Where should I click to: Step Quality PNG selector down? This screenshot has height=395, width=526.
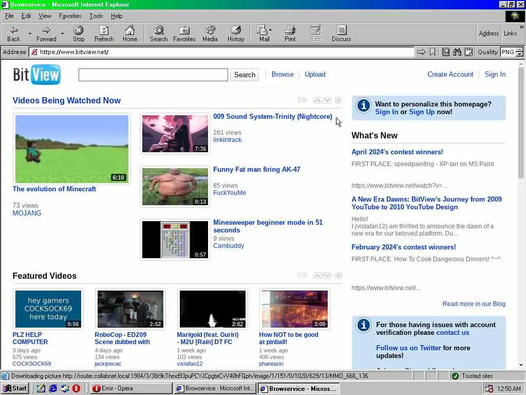[x=520, y=54]
